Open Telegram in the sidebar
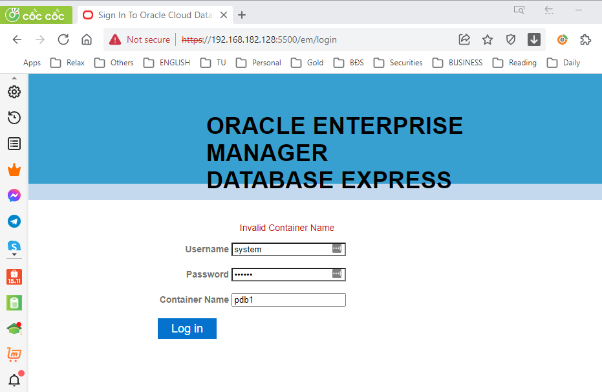Image resolution: width=602 pixels, height=392 pixels. point(14,221)
